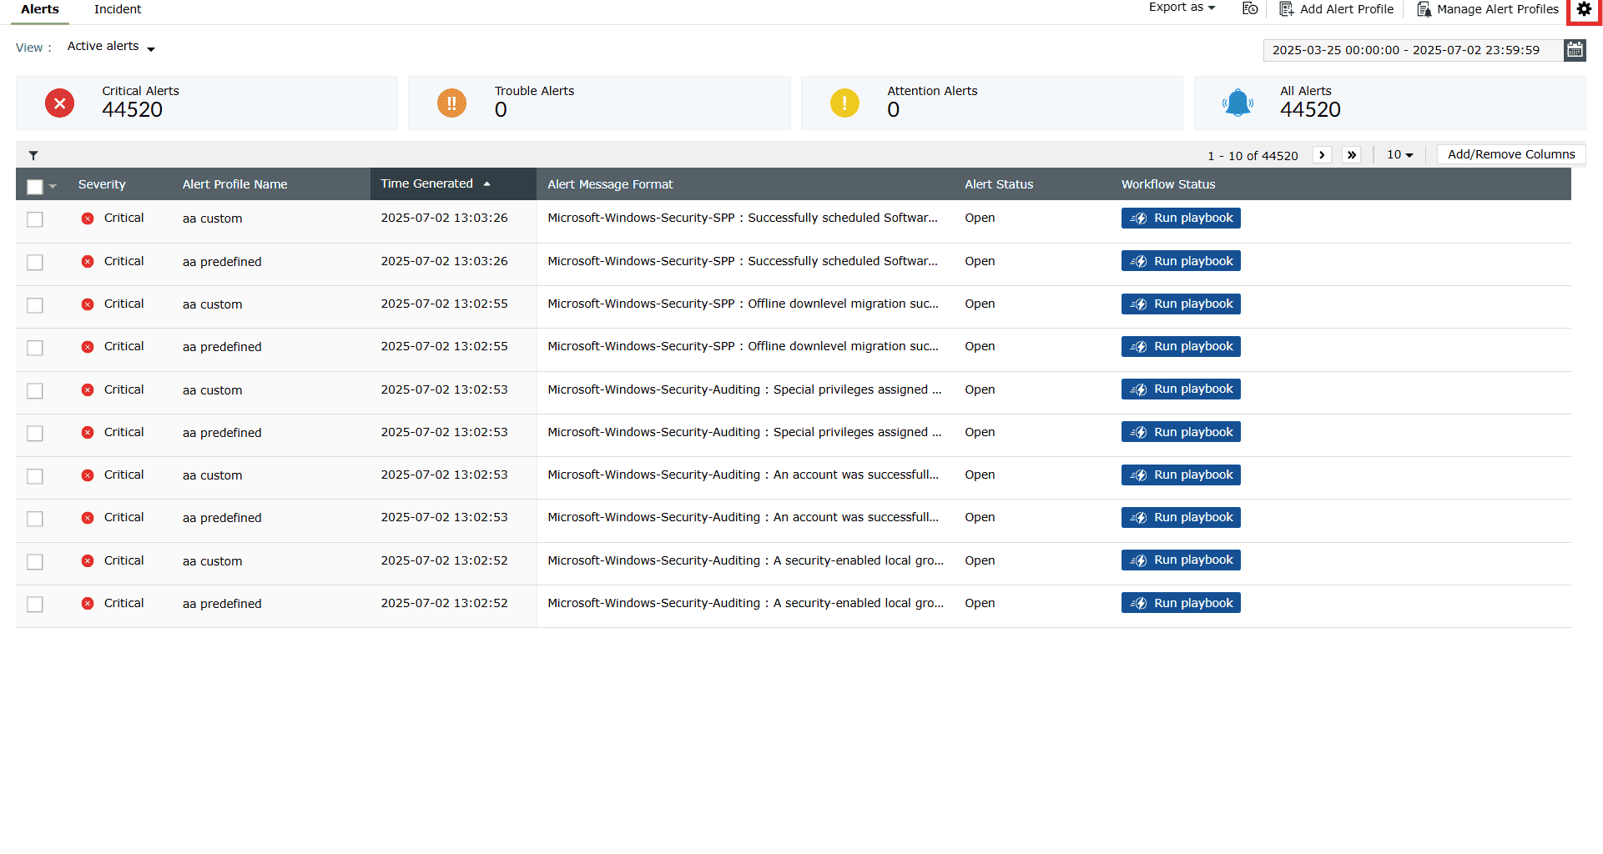The height and width of the screenshot is (854, 1603).
Task: Click the Critical Alerts red icon
Action: click(59, 103)
